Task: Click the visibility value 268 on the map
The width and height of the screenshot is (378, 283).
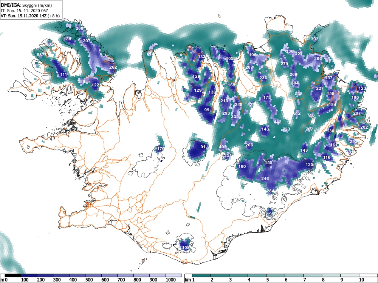Action: (x=79, y=28)
